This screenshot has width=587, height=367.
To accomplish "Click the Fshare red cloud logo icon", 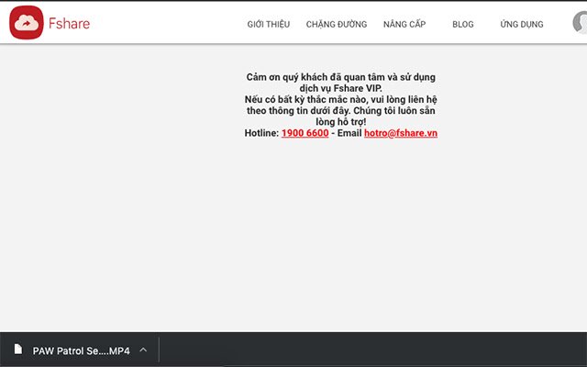I will click(x=27, y=23).
